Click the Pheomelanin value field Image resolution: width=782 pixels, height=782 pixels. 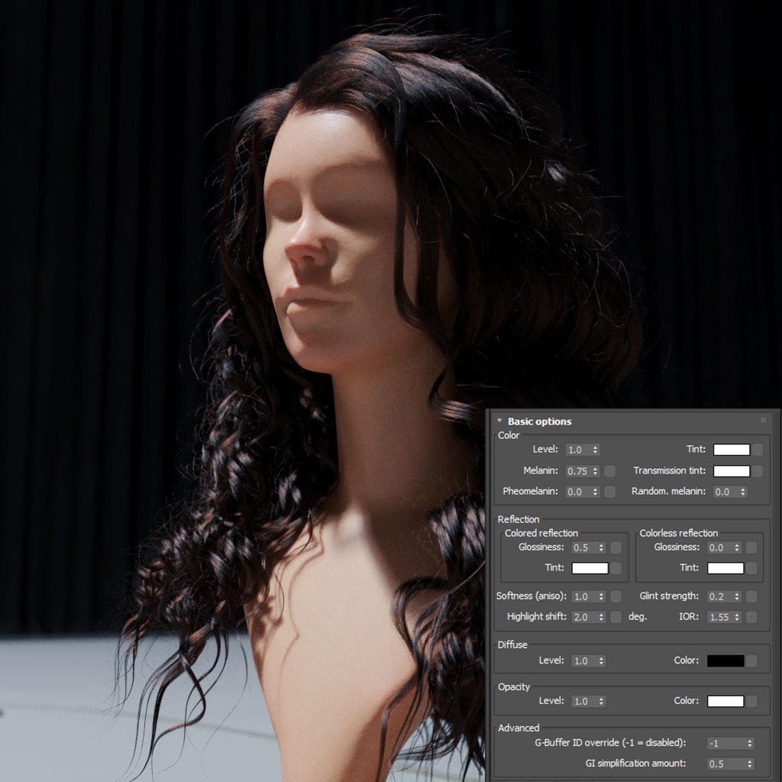(578, 492)
